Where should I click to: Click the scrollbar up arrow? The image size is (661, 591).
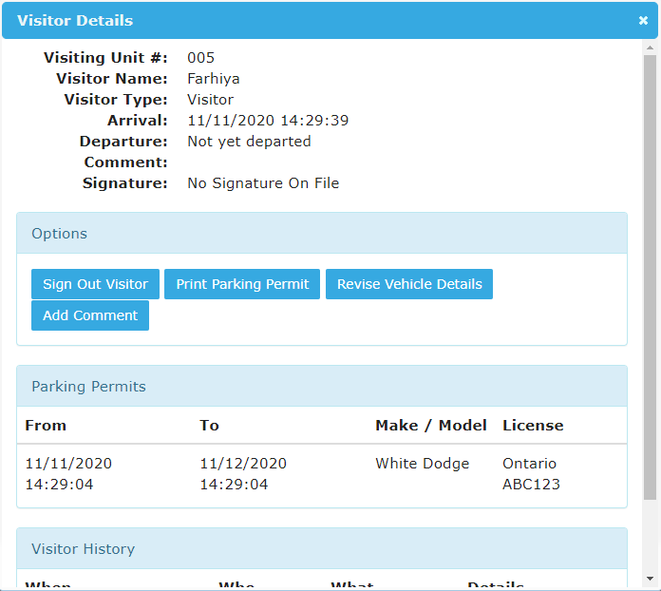click(x=651, y=47)
